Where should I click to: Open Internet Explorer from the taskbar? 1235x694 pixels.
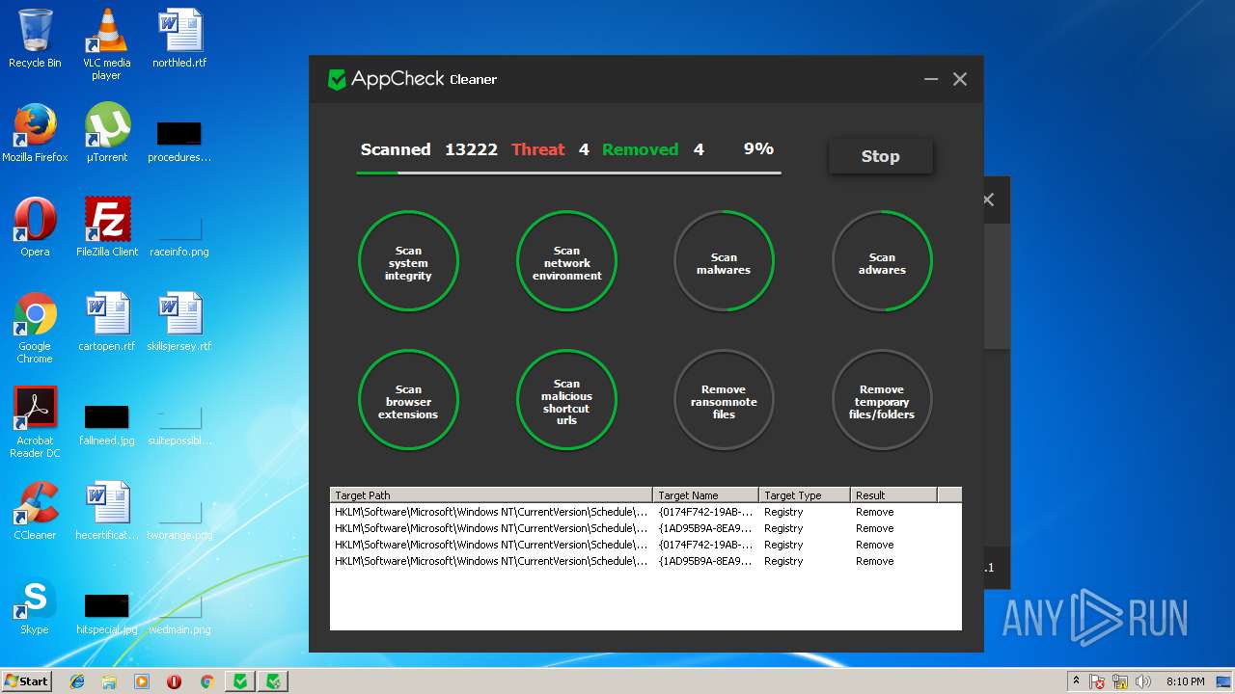pyautogui.click(x=77, y=681)
